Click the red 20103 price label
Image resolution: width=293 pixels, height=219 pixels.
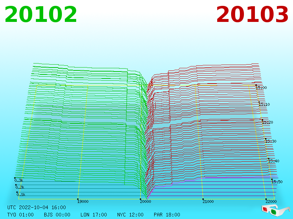coord(252,15)
